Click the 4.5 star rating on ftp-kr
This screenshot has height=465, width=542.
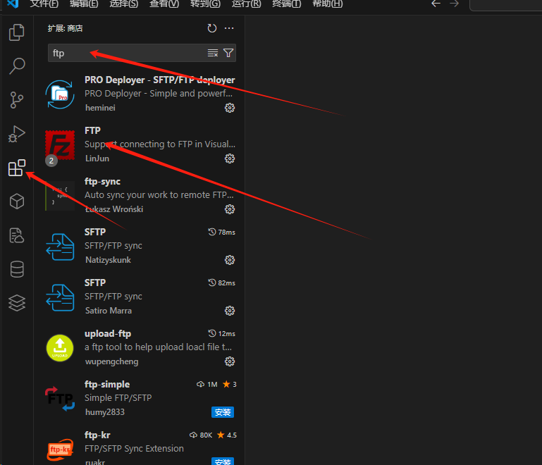[227, 435]
